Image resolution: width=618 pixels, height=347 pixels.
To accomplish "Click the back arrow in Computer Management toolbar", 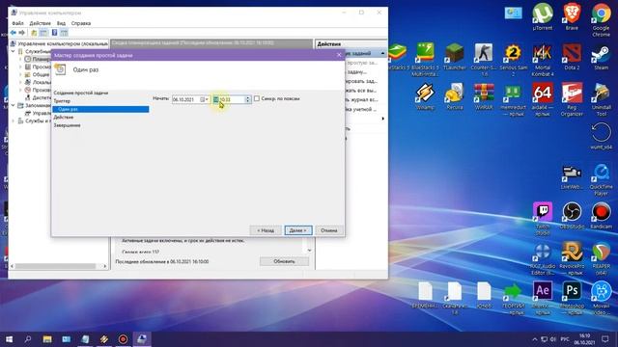I will point(13,33).
